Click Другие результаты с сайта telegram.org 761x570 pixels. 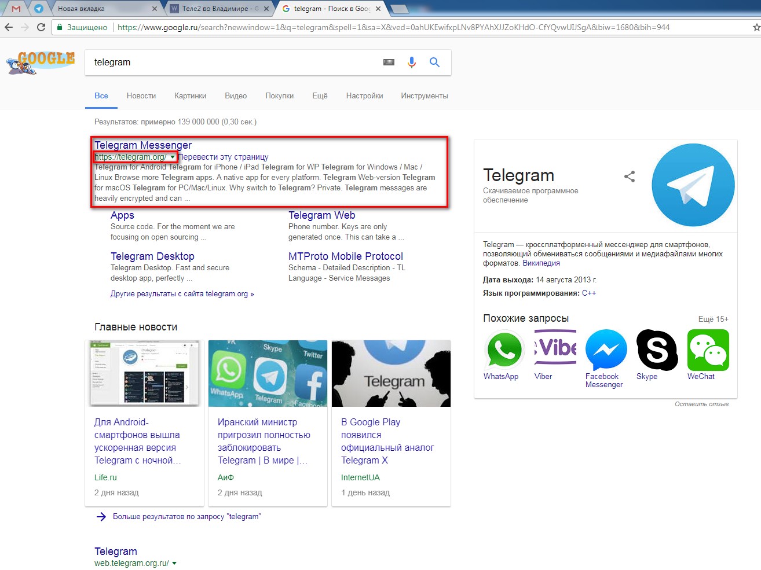[182, 294]
